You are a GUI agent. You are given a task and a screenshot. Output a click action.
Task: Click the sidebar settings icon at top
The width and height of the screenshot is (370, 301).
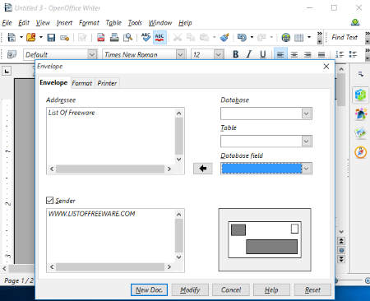click(361, 74)
